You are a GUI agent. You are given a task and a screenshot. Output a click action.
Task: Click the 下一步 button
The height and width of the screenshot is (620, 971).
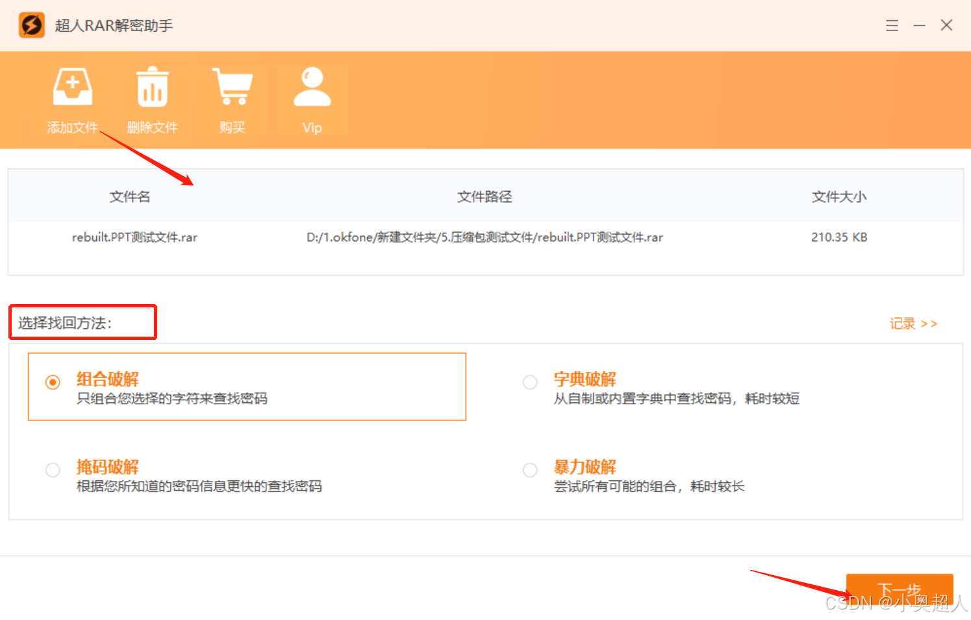(x=900, y=591)
